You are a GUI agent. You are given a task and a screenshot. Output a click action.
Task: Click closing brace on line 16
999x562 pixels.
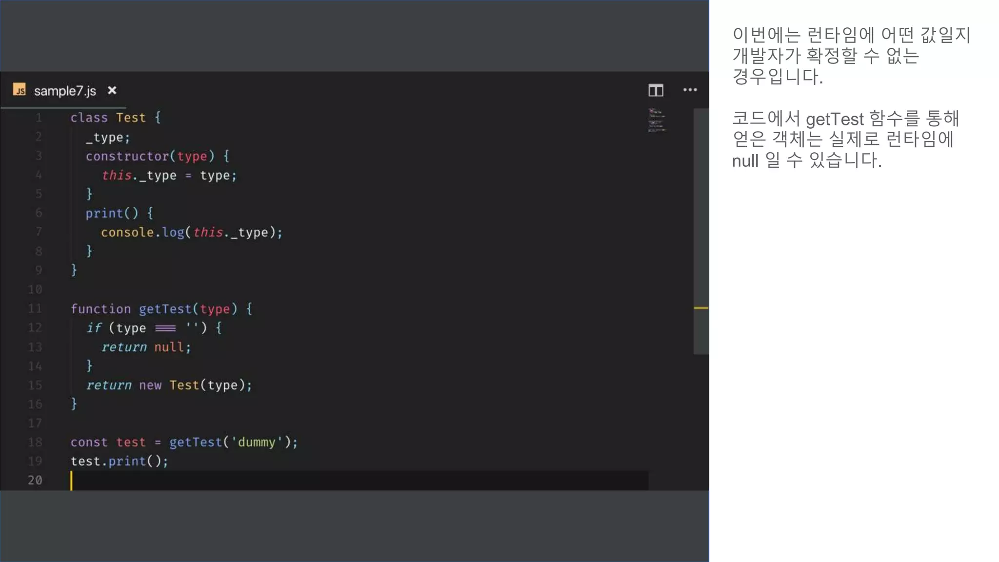[x=74, y=403]
